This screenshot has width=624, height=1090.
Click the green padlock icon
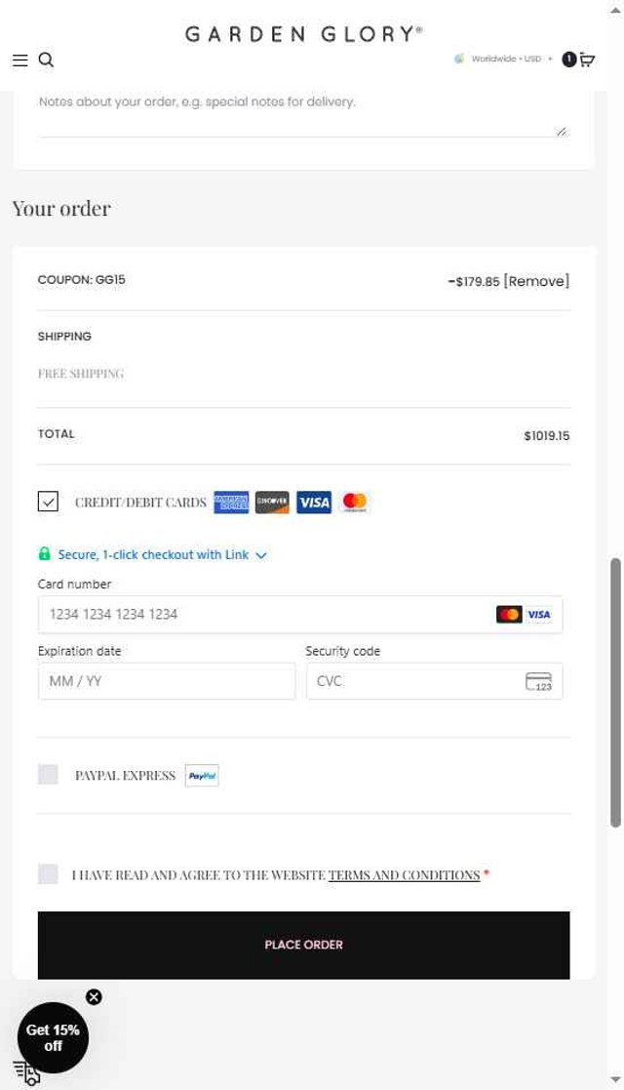[45, 554]
